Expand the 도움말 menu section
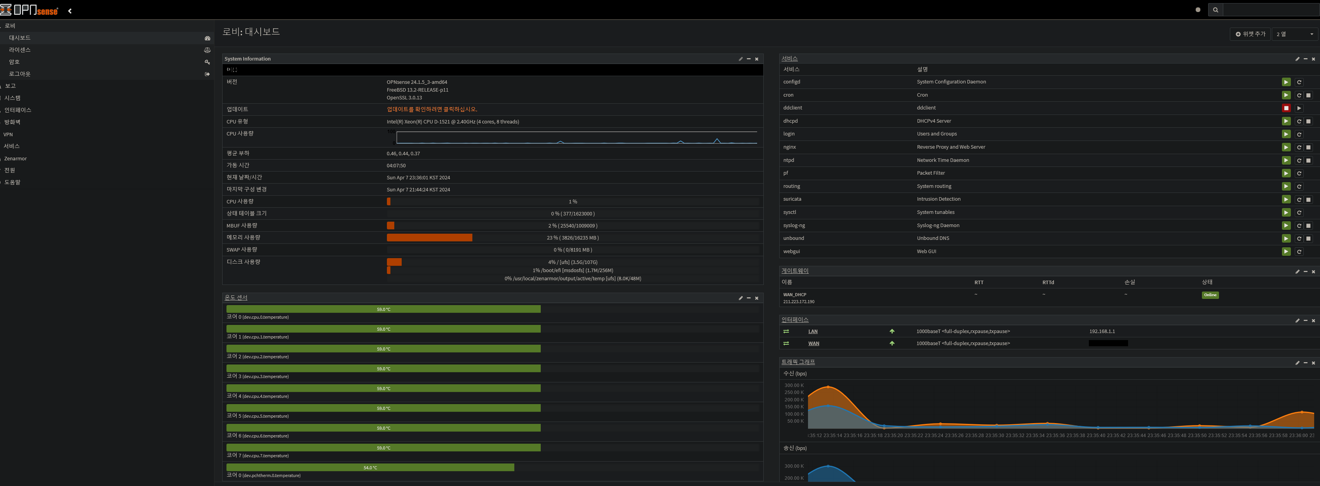Screen dimensions: 1320x486 click(106, 182)
